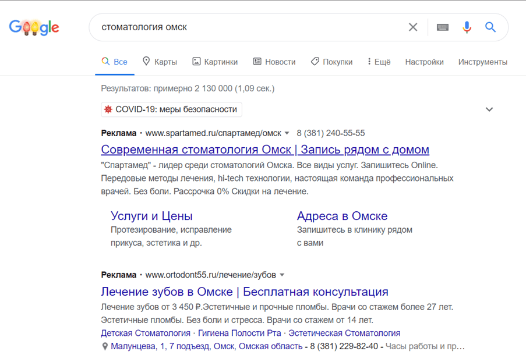Open Инструменты search tools

483,62
